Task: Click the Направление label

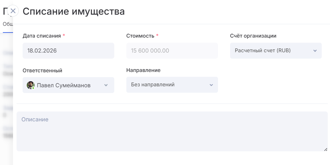Action: click(143, 70)
